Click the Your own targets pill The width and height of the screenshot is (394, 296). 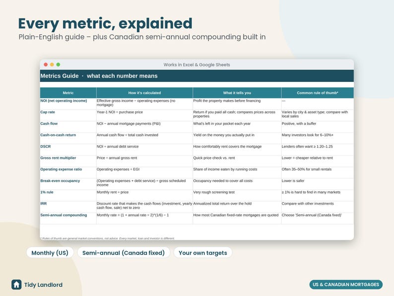(x=203, y=252)
